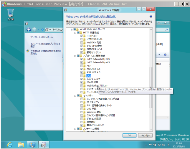Click the up arrow navigation icon

click(x=43, y=30)
